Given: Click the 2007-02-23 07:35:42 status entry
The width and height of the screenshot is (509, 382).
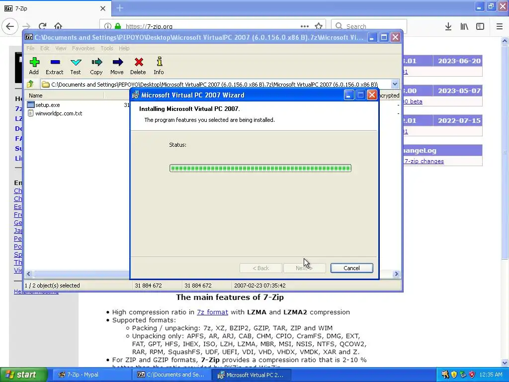Looking at the screenshot, I should tap(259, 286).
